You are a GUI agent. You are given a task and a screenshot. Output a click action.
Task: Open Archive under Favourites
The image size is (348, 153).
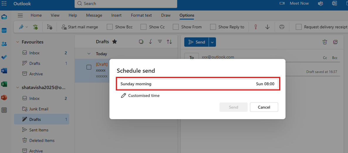[x=41, y=74]
